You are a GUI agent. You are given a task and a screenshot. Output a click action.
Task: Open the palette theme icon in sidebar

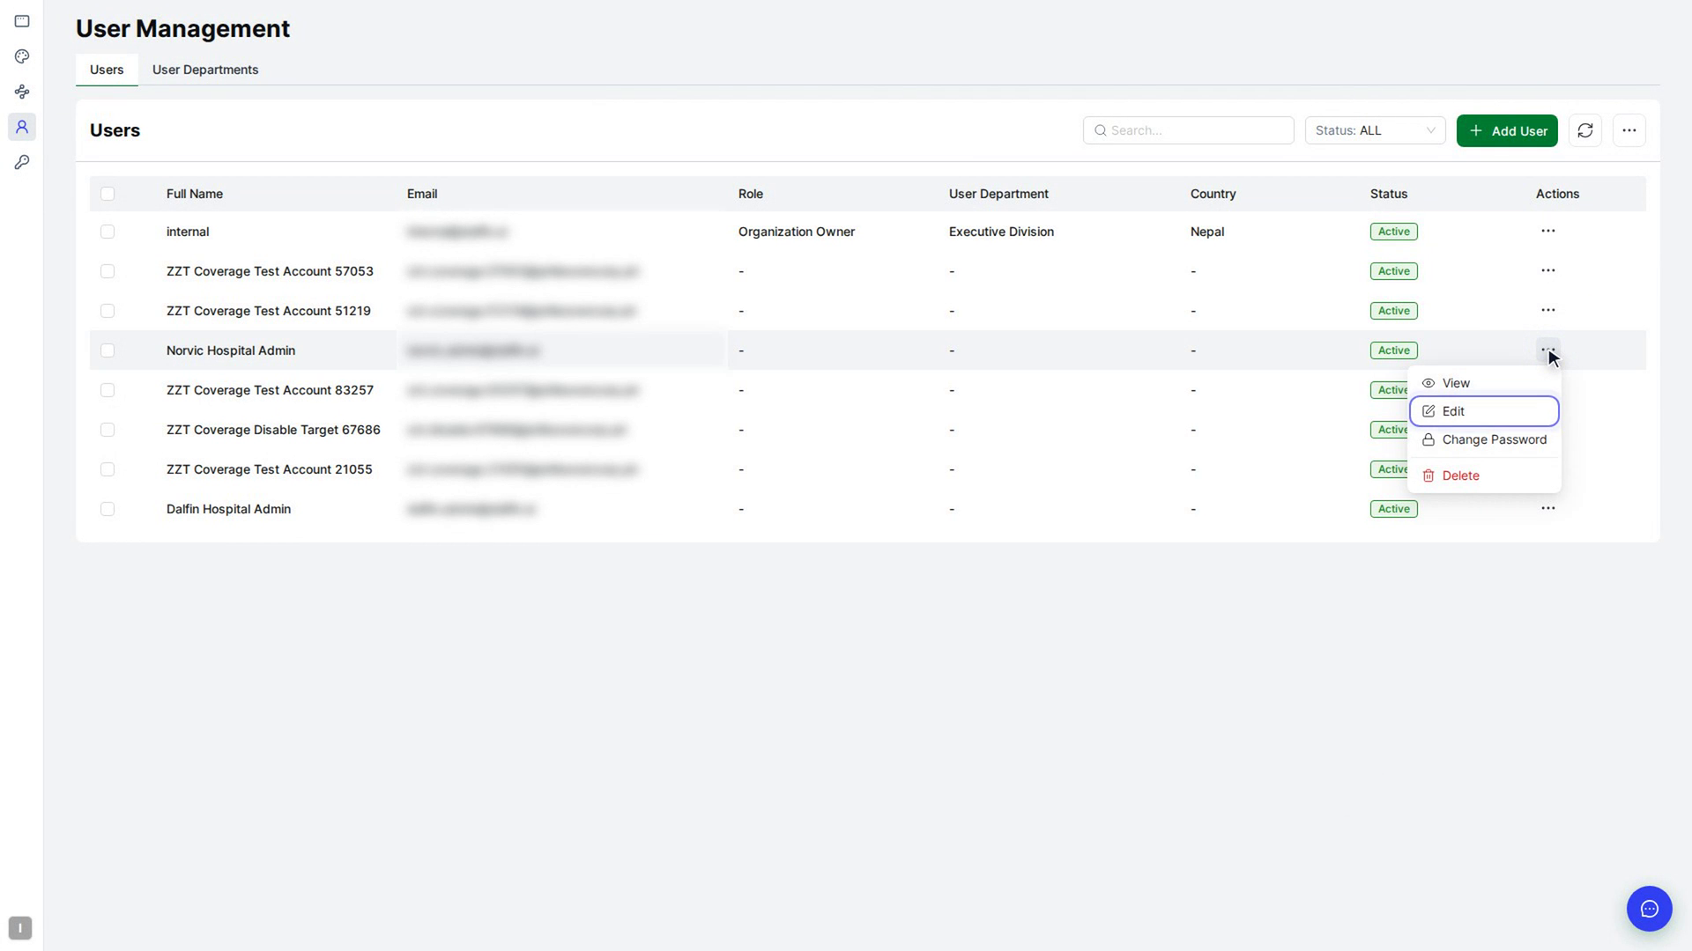(22, 56)
